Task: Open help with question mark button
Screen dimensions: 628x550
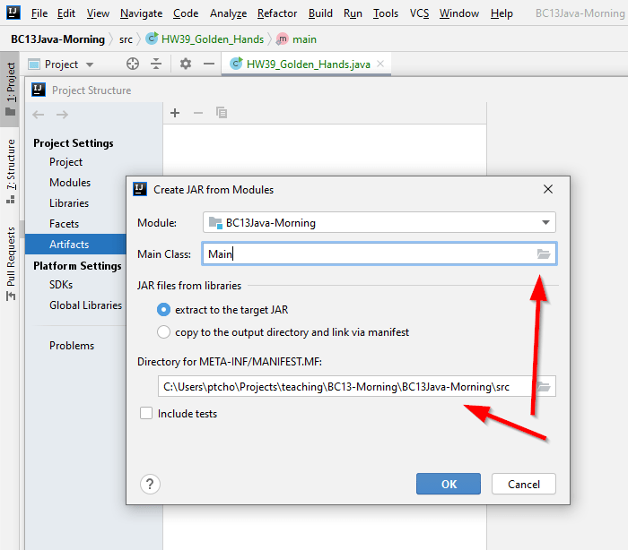Action: tap(150, 484)
